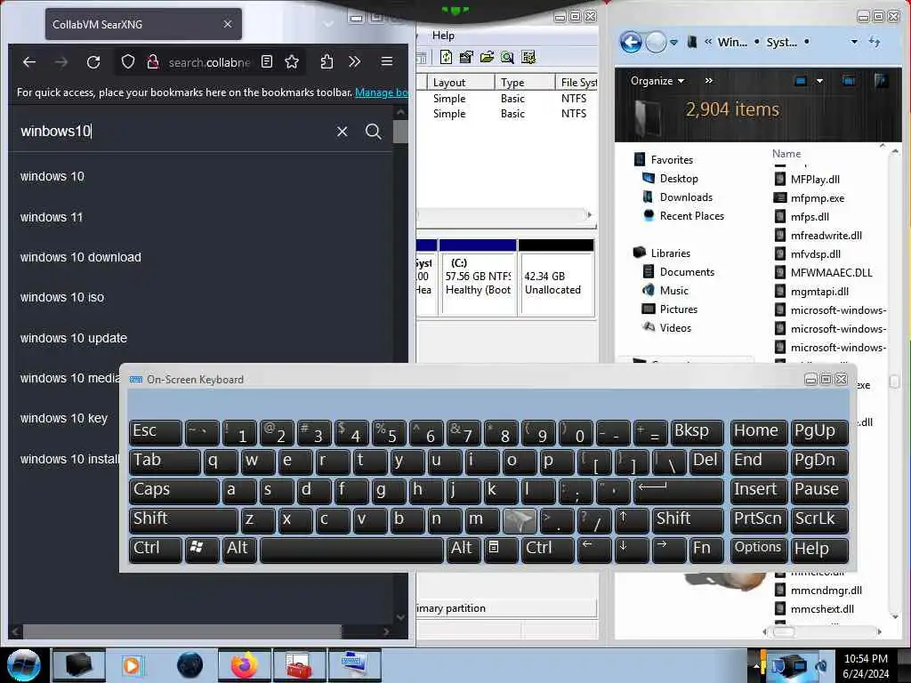Open Firefox tracking protection shield

coord(128,61)
